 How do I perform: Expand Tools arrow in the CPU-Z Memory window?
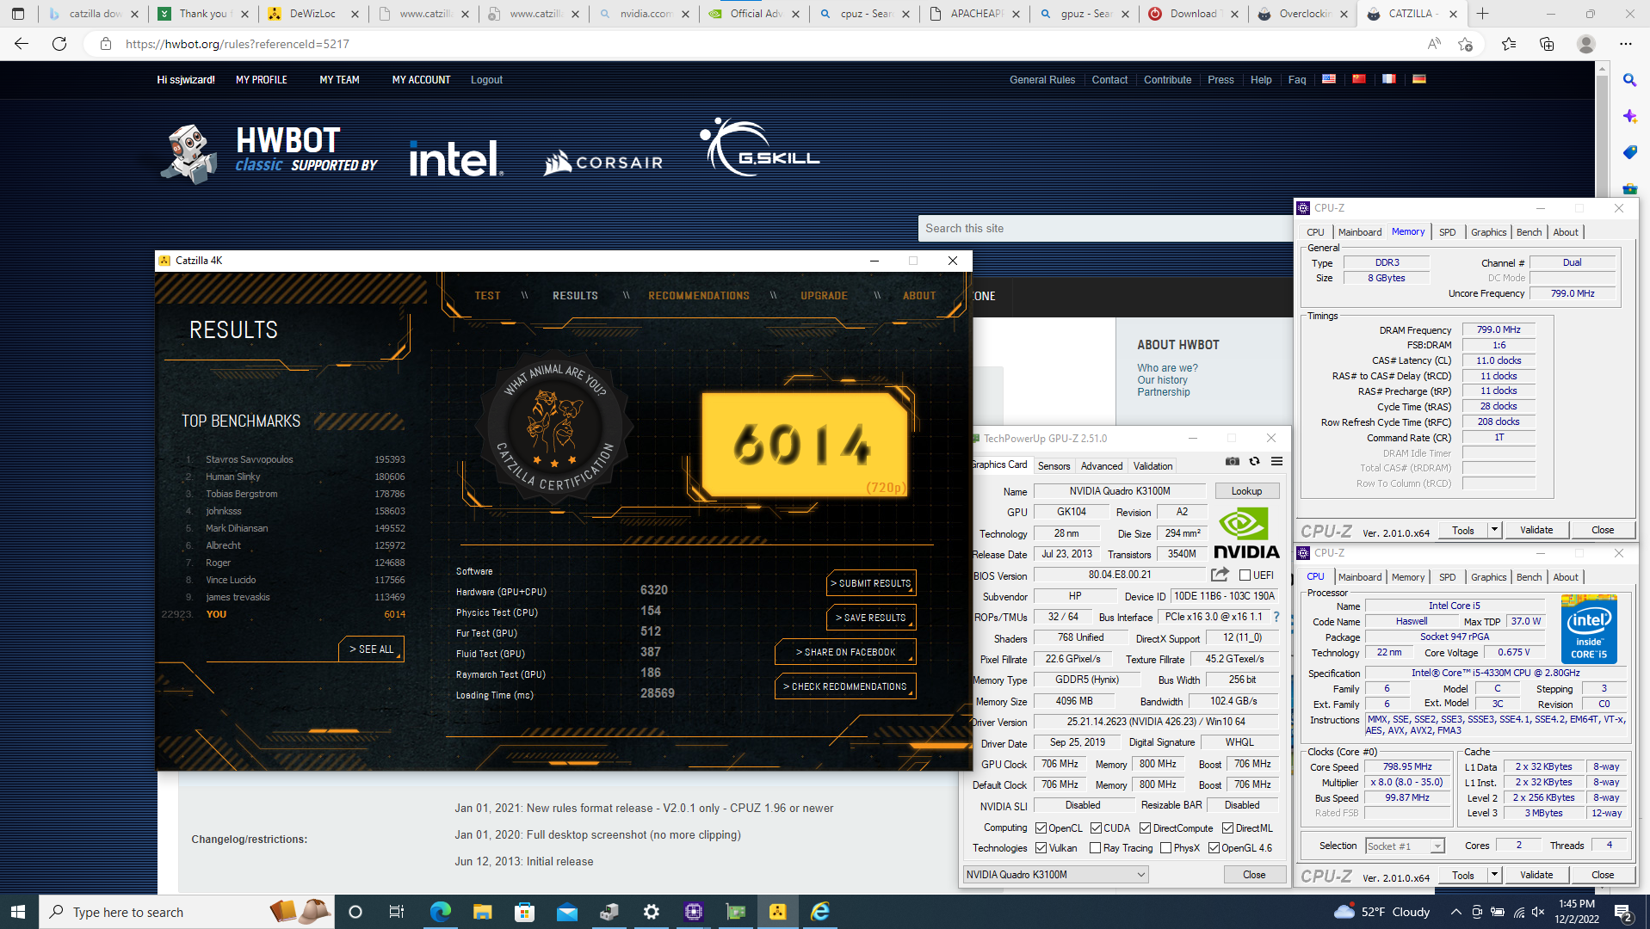coord(1494,530)
